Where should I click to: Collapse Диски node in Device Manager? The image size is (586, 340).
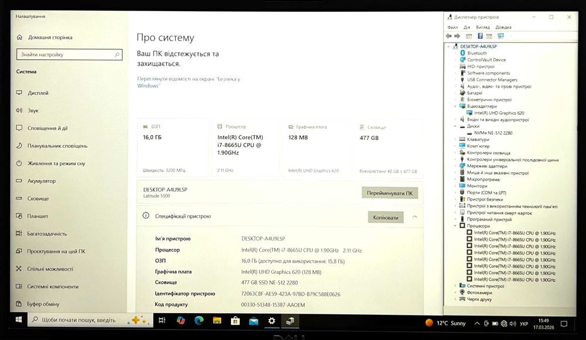click(x=455, y=126)
